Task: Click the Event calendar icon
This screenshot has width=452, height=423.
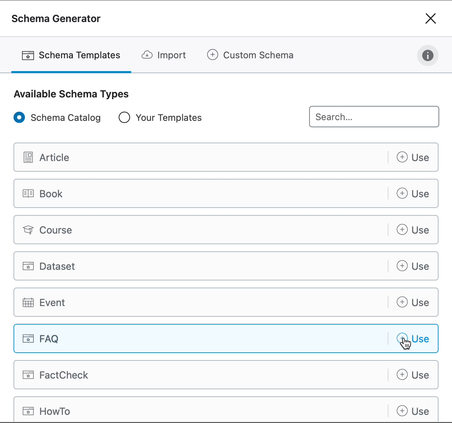Action: 28,302
